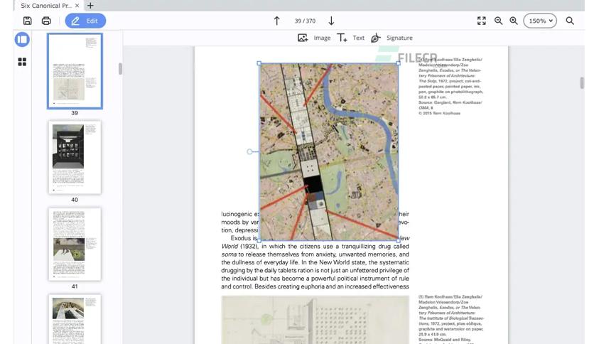
Task: Open the 150% zoom level dropdown
Action: coord(540,21)
